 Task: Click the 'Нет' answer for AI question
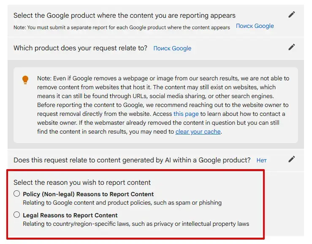coord(261,160)
